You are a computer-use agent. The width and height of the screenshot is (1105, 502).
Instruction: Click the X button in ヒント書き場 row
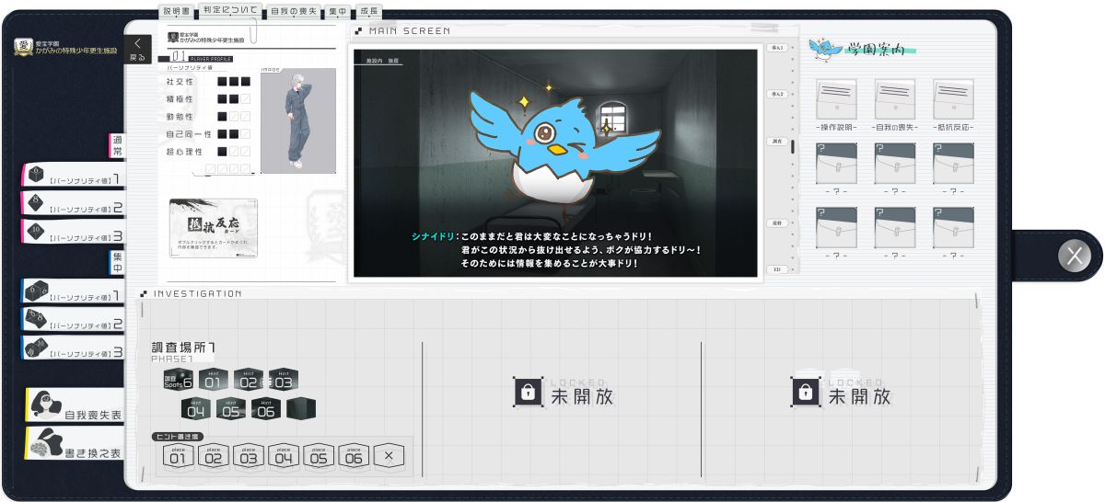pyautogui.click(x=389, y=455)
